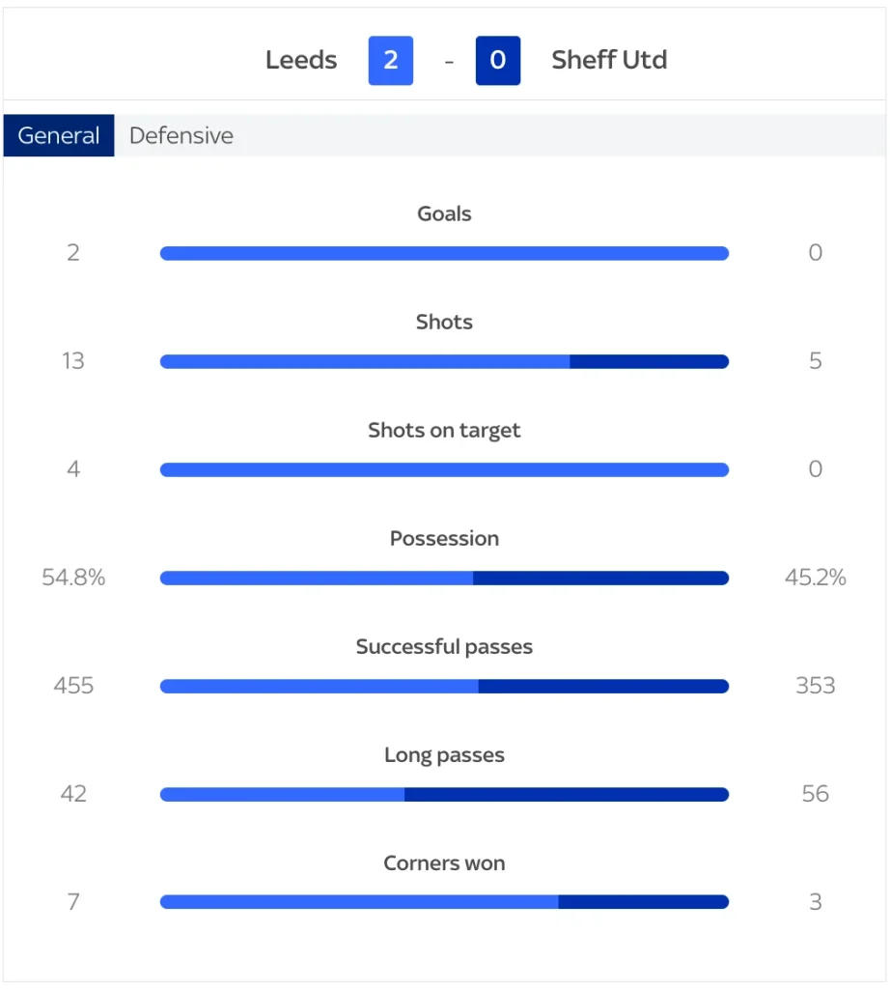Viewport: 890px width, 989px height.
Task: Click Leeds' 455 successful passes value
Action: pyautogui.click(x=73, y=686)
